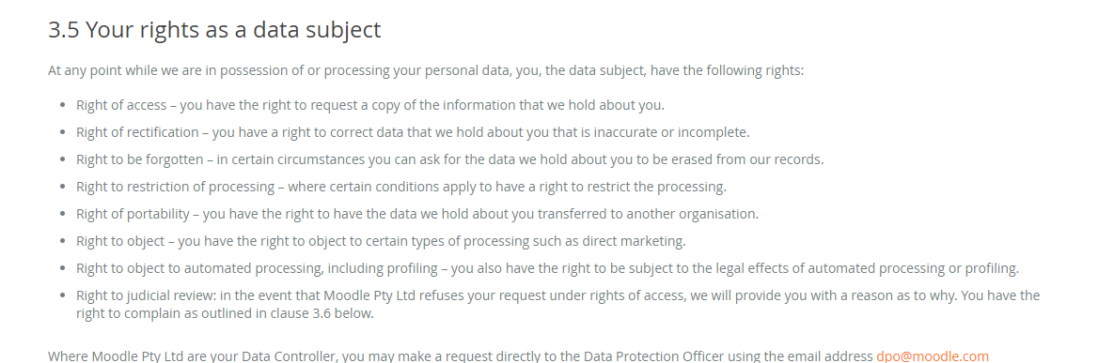Click the "Right to be forgotten" list item

click(449, 159)
